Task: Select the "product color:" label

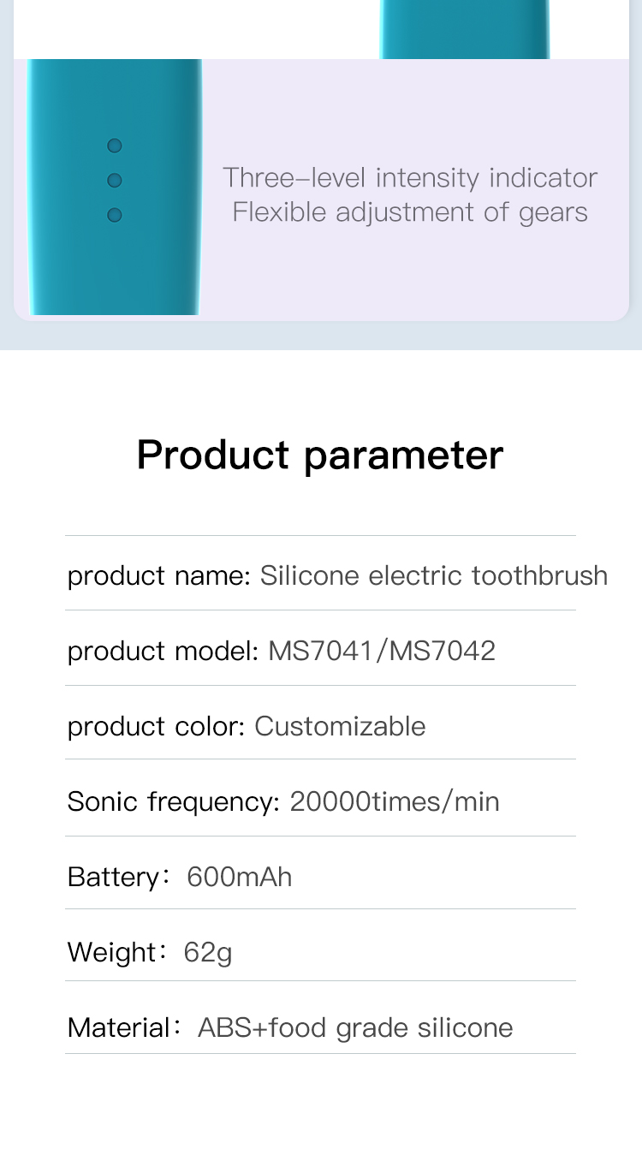Action: (157, 726)
